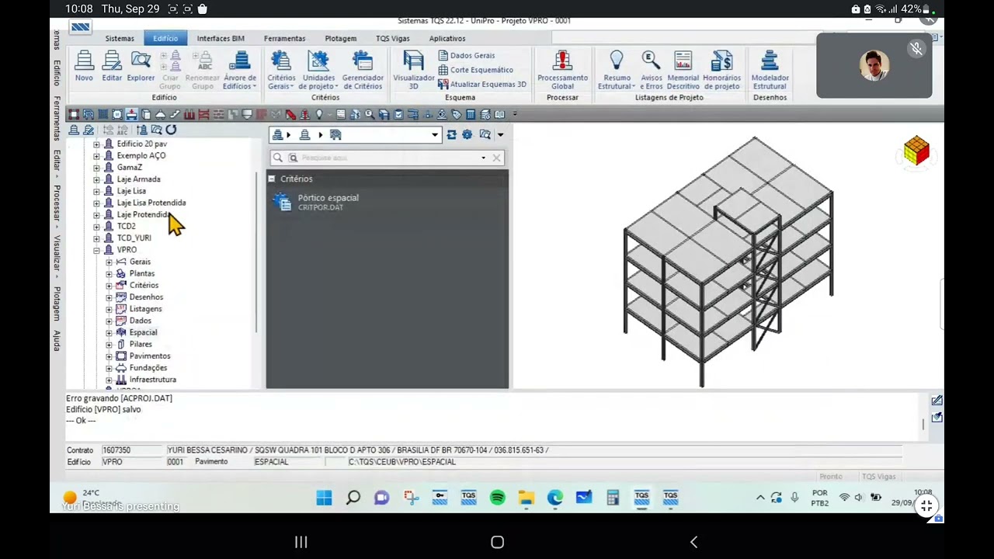Click the Contrato field 1607350
The image size is (994, 559).
[132, 450]
